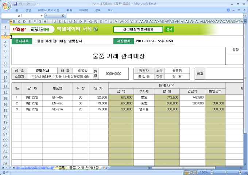Click the insert new worksheet tab icon
Image resolution: width=248 pixels, height=175 pixels.
(x=105, y=168)
